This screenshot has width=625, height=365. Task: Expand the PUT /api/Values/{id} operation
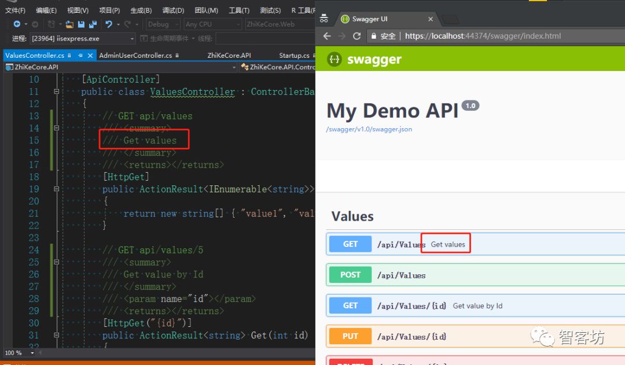476,336
